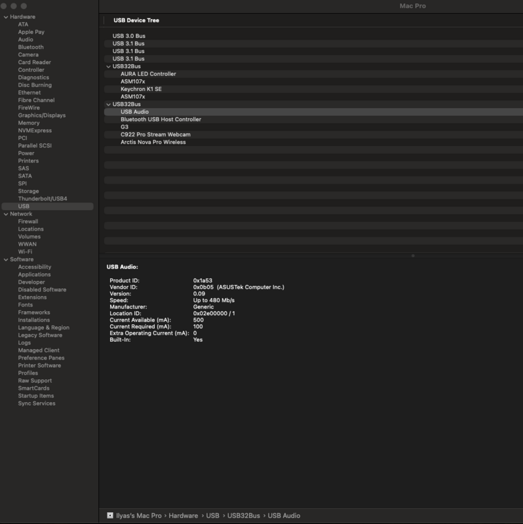The width and height of the screenshot is (523, 524).
Task: Collapse the Network section in sidebar
Action: 5,214
